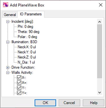Collapse the Incident [deg] tree node
The width and height of the screenshot is (106, 108).
click(x=8, y=22)
